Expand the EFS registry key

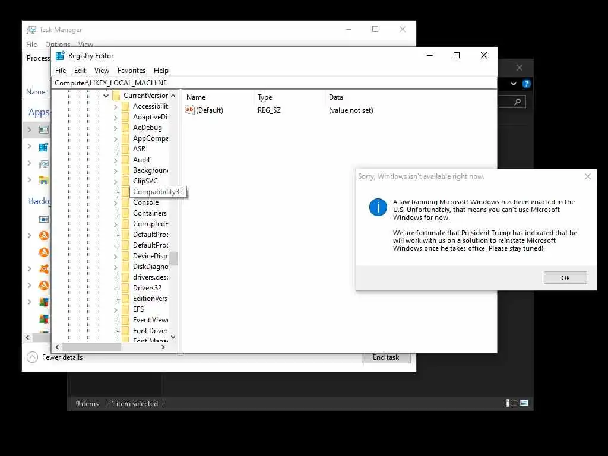point(116,309)
